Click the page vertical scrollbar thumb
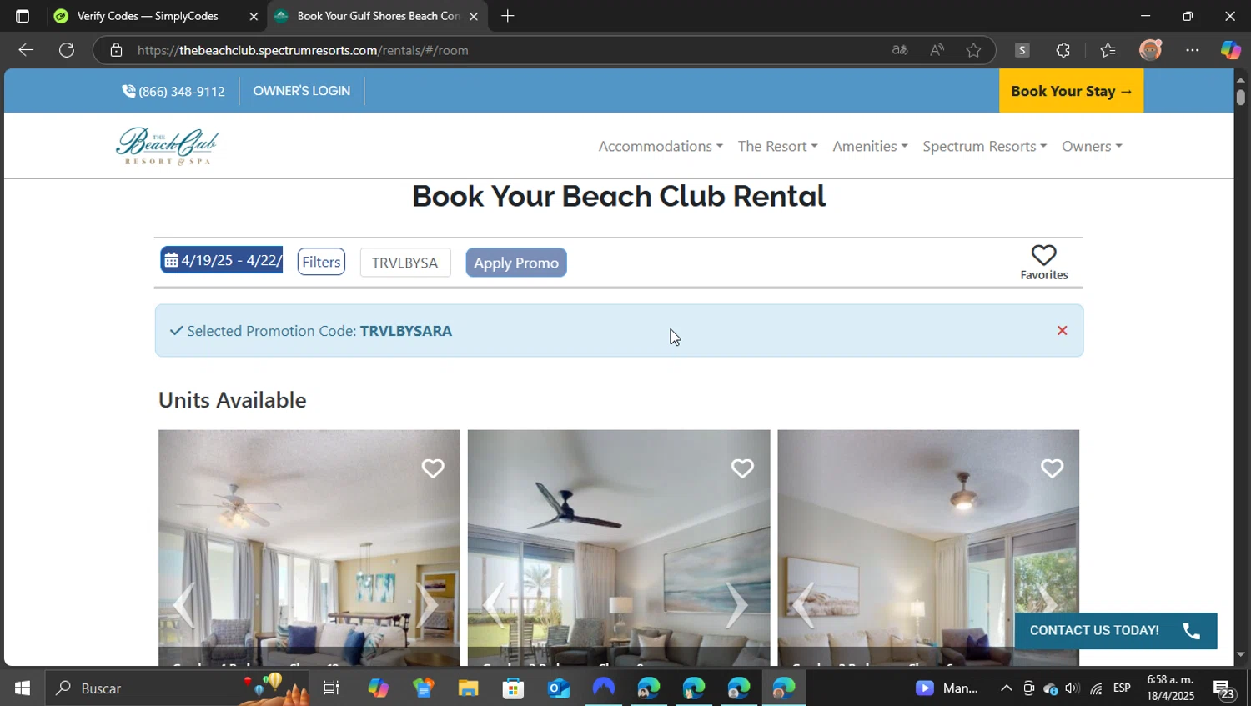The width and height of the screenshot is (1251, 706). tap(1241, 97)
